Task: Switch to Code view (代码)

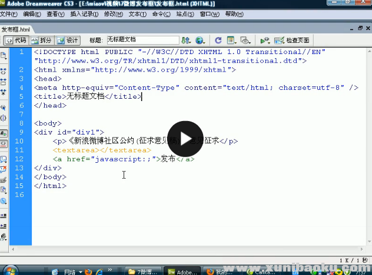Action: pyautogui.click(x=16, y=41)
